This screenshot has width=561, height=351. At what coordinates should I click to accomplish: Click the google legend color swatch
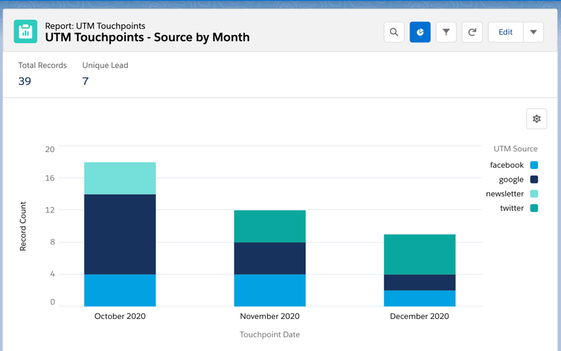click(x=534, y=179)
